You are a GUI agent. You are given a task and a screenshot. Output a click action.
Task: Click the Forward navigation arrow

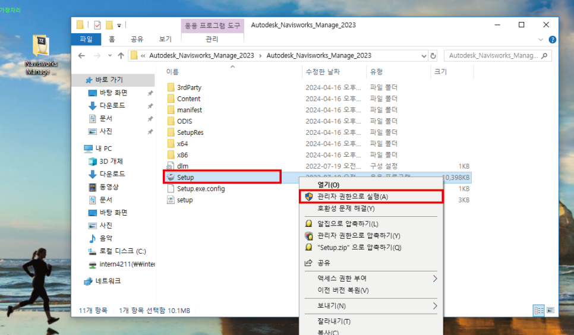tap(97, 56)
